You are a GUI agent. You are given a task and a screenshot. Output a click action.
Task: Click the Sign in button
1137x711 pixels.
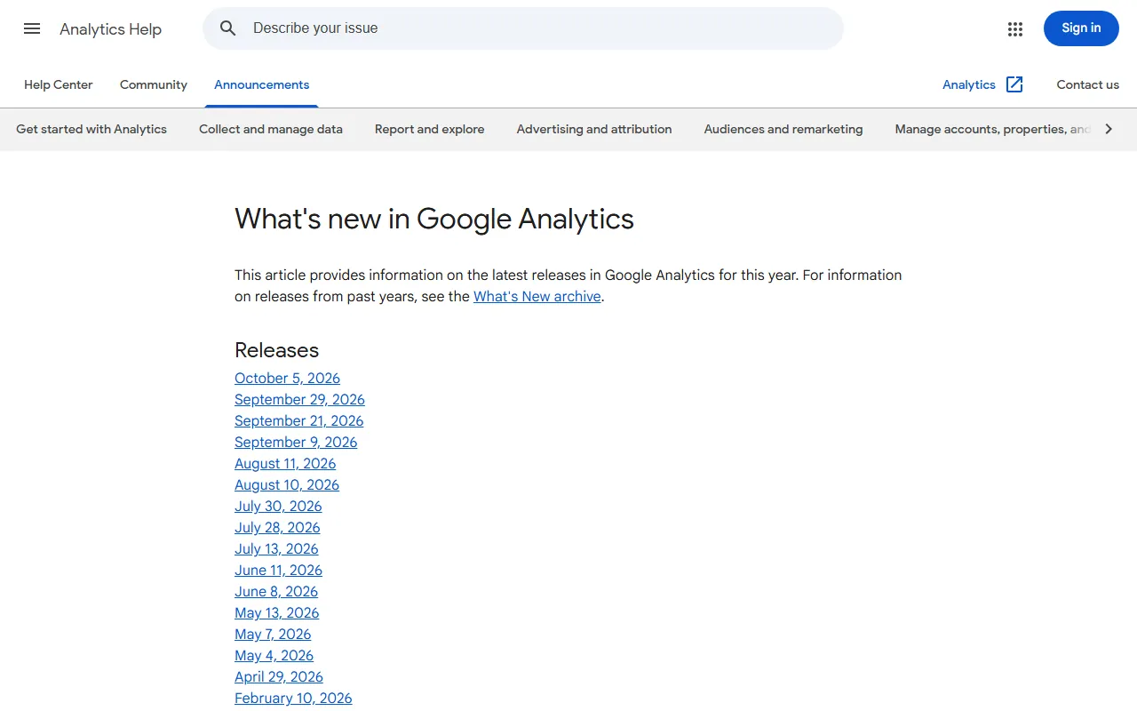point(1081,28)
